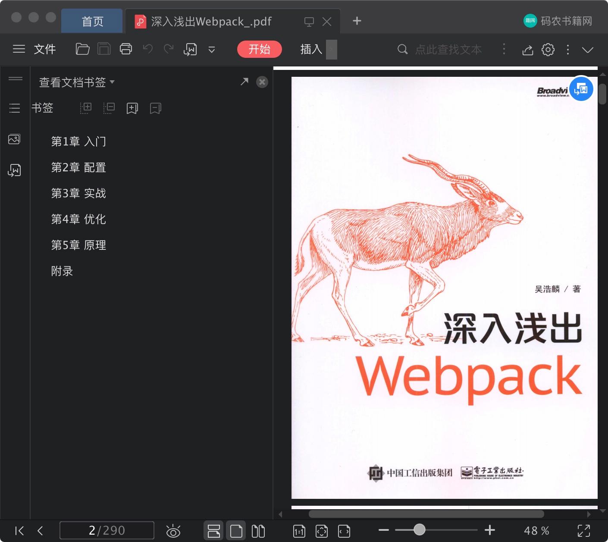Open 查看文档书签 dropdown
This screenshot has height=542, width=608.
[x=77, y=82]
